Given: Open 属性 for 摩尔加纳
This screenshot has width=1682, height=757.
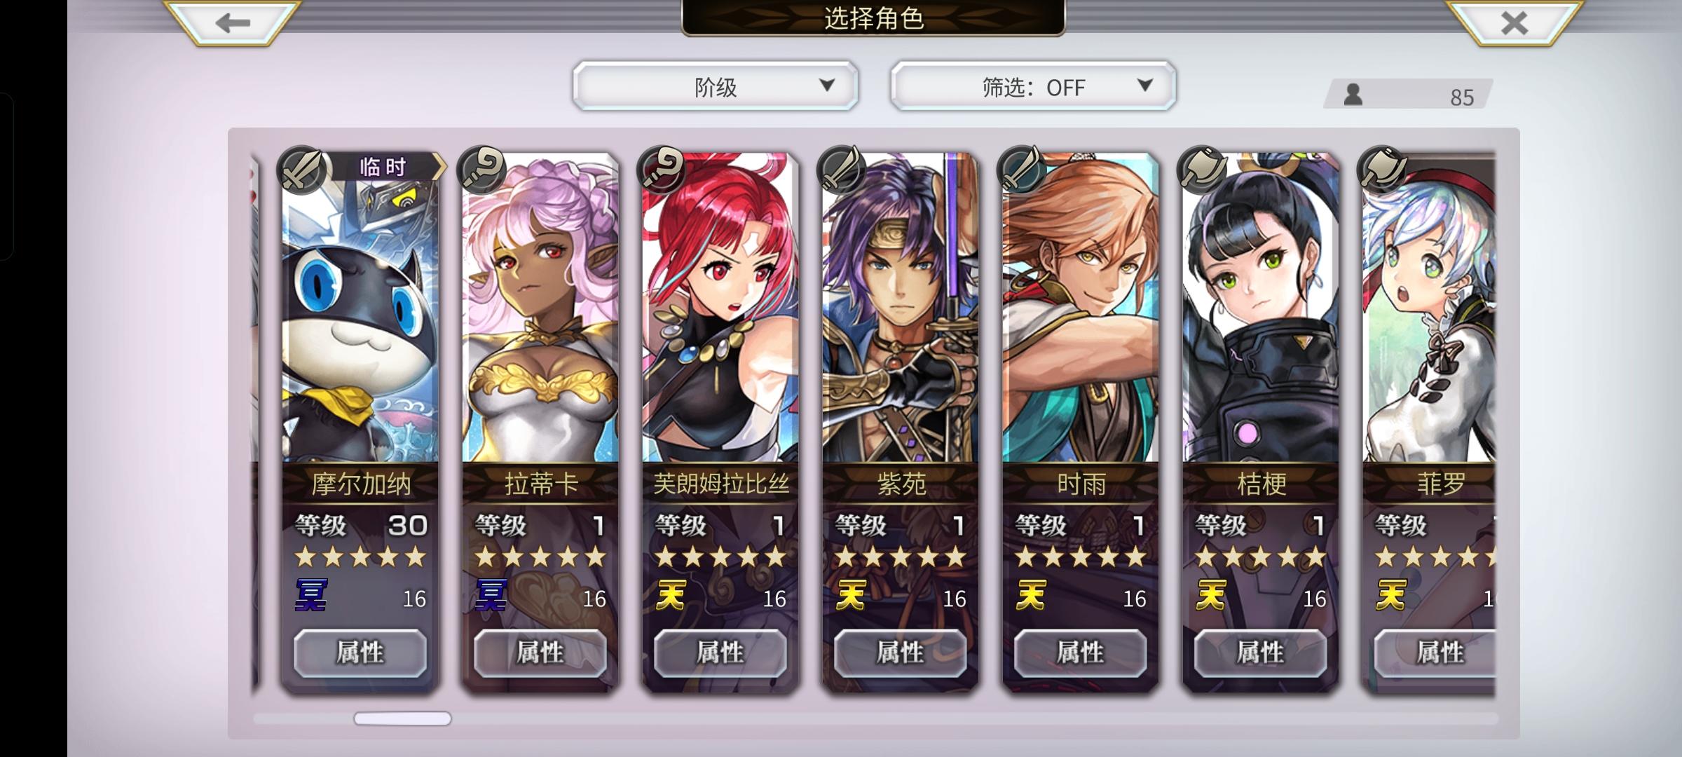Looking at the screenshot, I should click(x=360, y=653).
